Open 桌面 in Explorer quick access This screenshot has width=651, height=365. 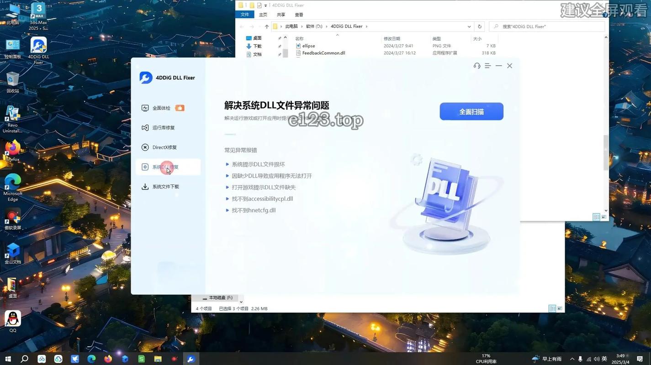pos(257,38)
